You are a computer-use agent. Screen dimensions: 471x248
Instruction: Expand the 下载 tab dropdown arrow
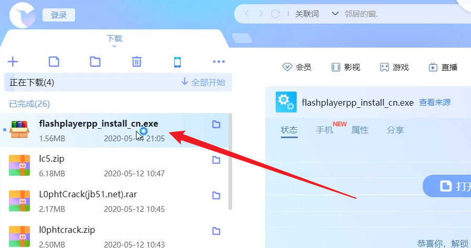coord(114,47)
